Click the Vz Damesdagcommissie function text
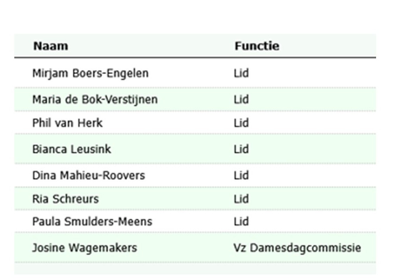Viewport: 398px width, 278px height. pyautogui.click(x=297, y=248)
